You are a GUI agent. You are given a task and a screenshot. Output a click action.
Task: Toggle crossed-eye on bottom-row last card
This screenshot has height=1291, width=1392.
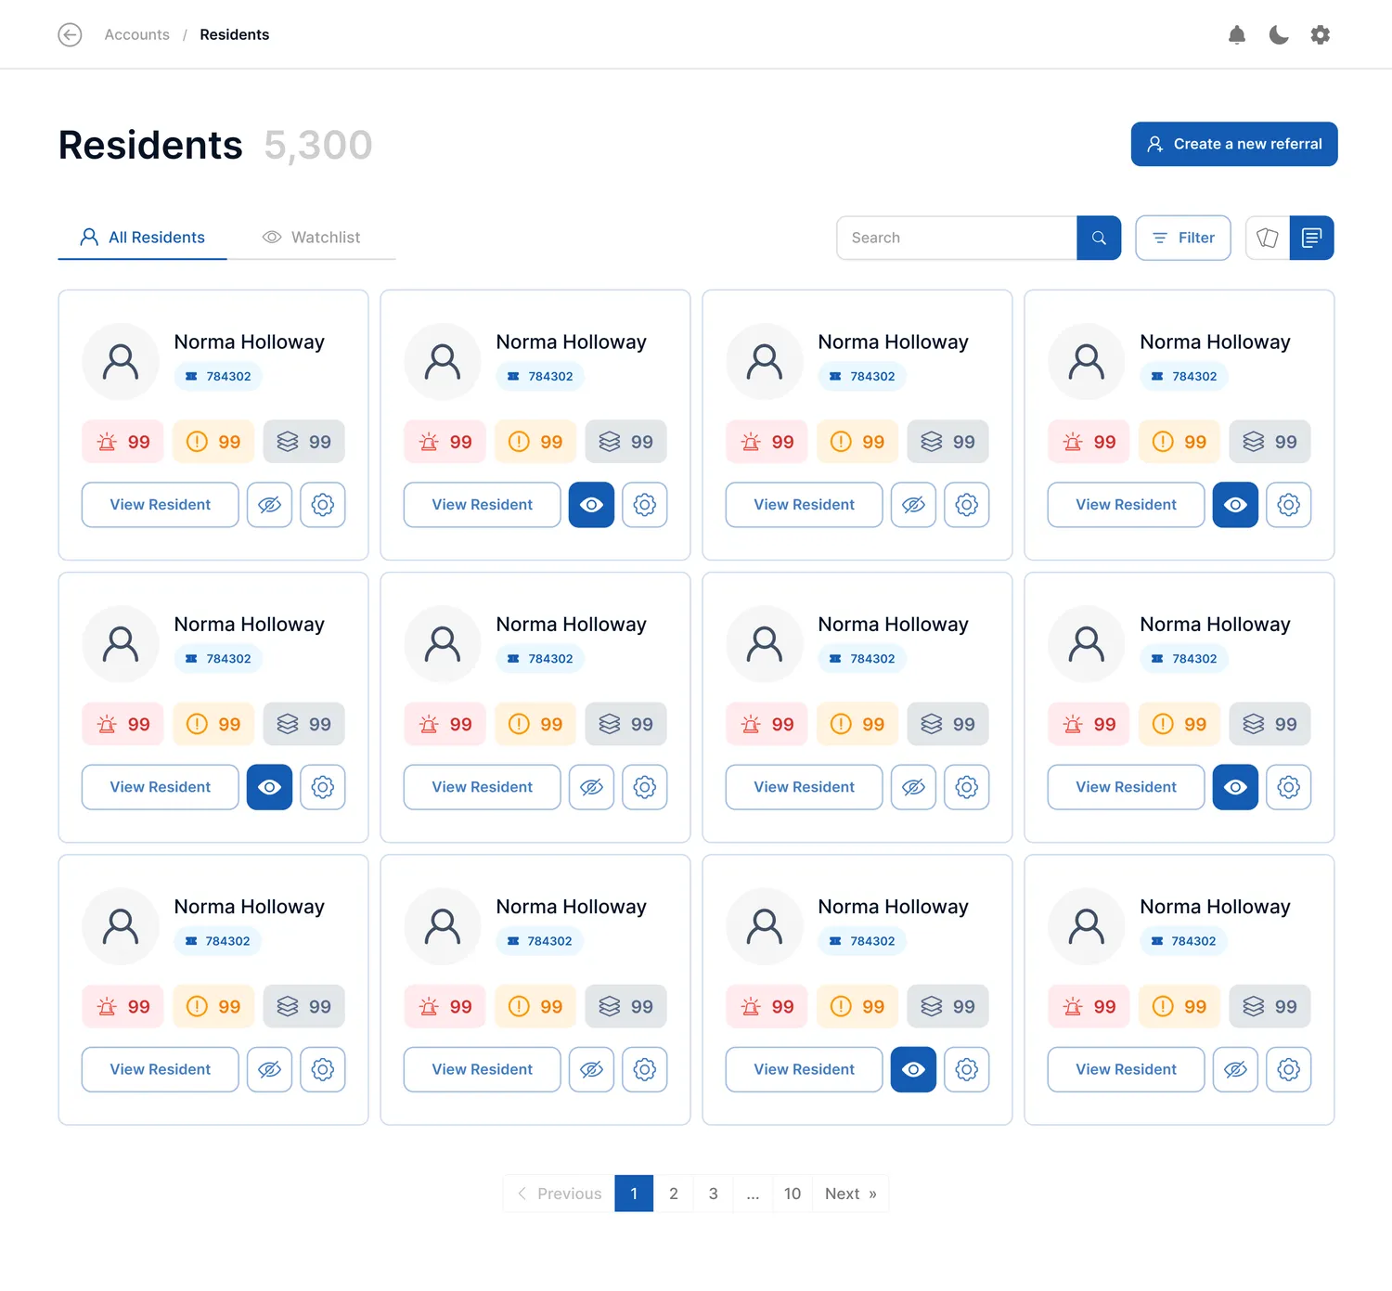pos(1235,1069)
